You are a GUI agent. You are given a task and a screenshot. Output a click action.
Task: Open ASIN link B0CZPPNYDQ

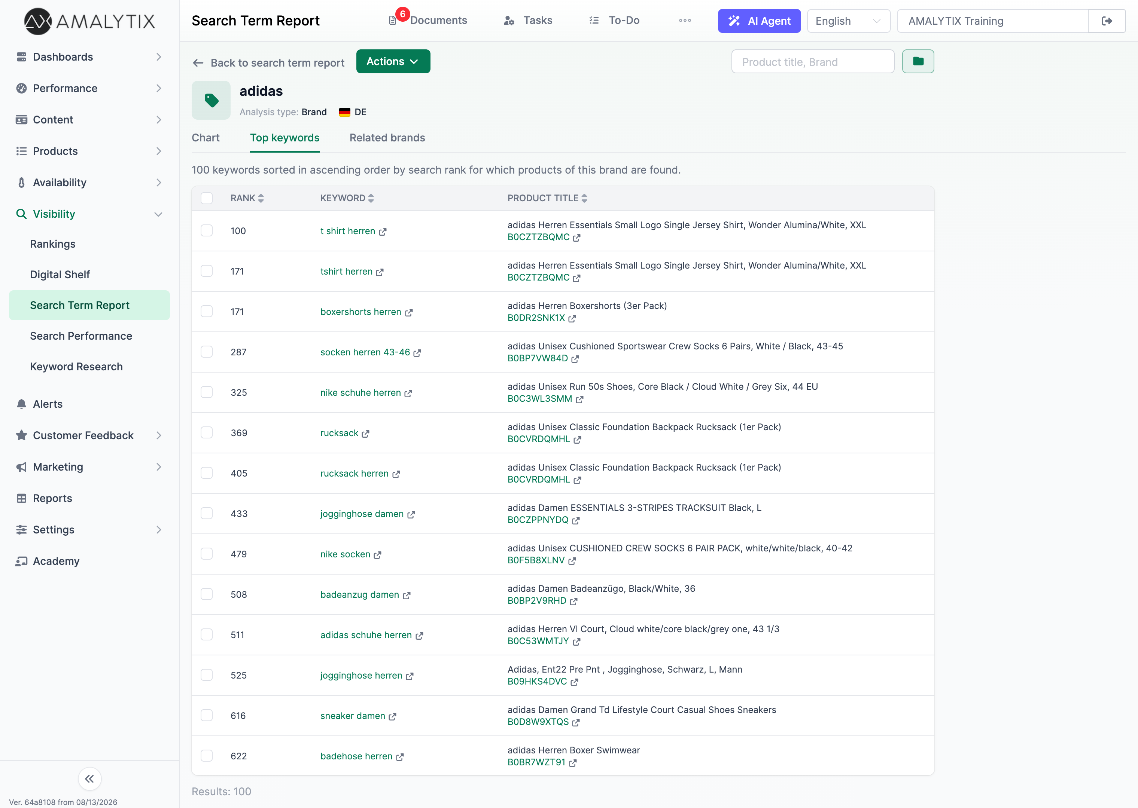(538, 520)
